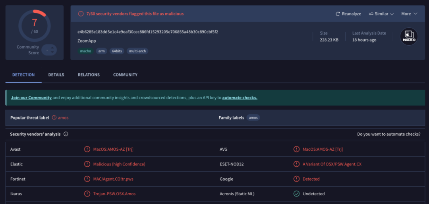Click green checkmark icon for Acronis result
Screen dimensions: 429x204
[296, 194]
